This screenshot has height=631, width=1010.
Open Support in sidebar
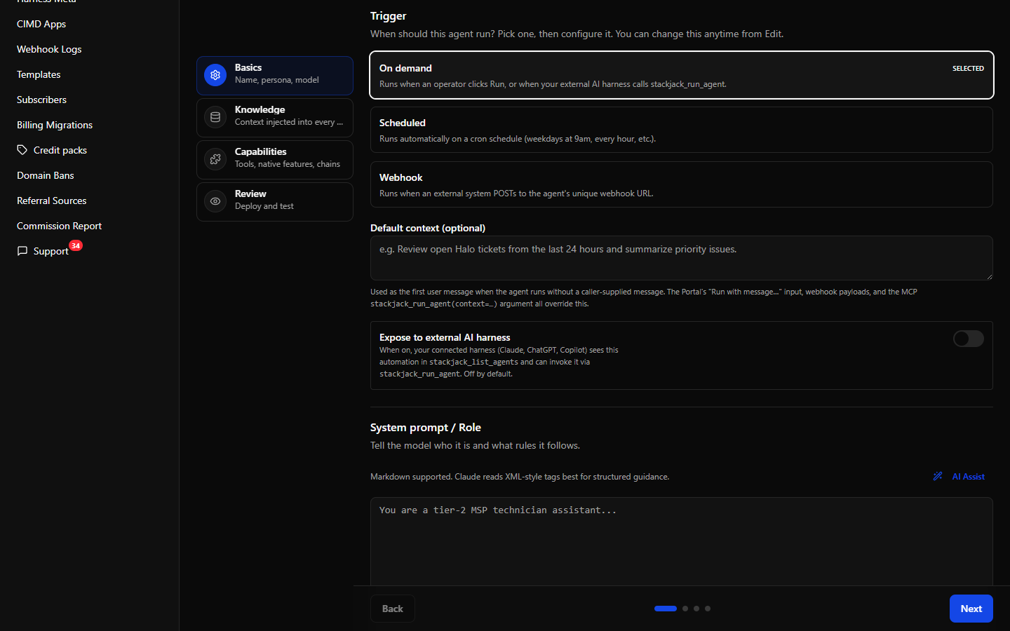[x=50, y=251]
